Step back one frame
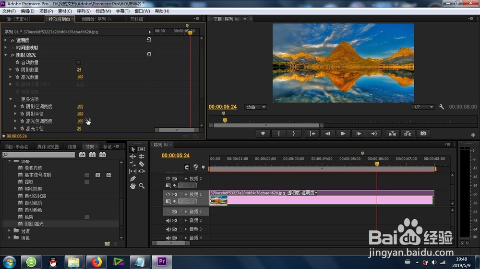Viewport: 480px width, 269px height. pos(327,134)
